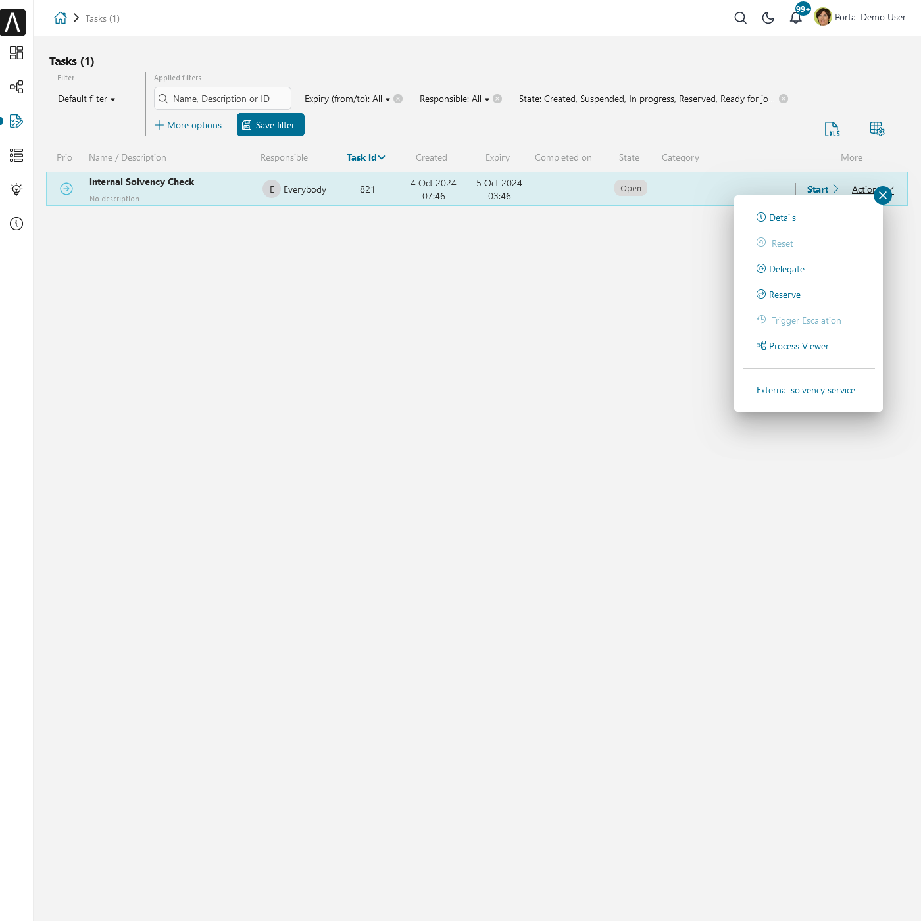Click the Portal Demo User name
Image resolution: width=921 pixels, height=921 pixels.
point(870,17)
